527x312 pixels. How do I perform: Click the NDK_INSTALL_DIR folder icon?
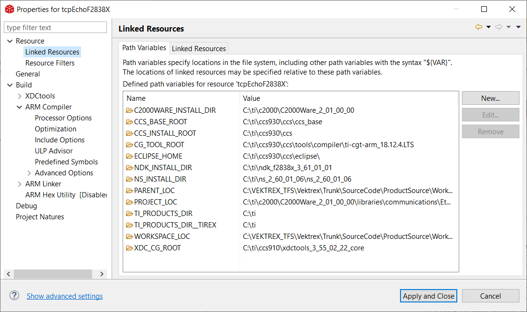(x=129, y=168)
